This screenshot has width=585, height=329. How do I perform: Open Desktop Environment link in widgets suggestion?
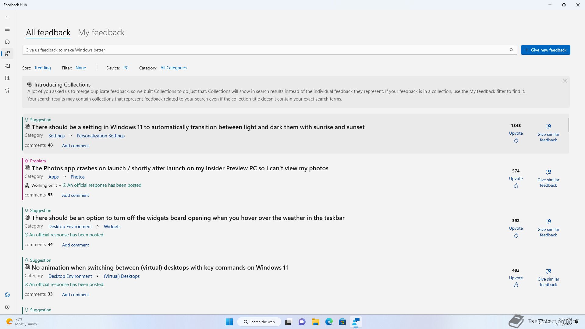point(70,227)
